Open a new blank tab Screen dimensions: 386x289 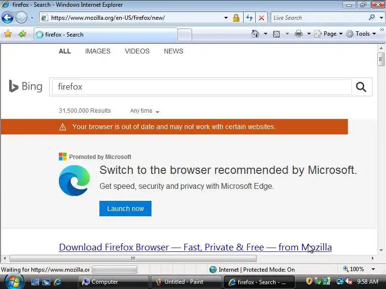click(185, 35)
